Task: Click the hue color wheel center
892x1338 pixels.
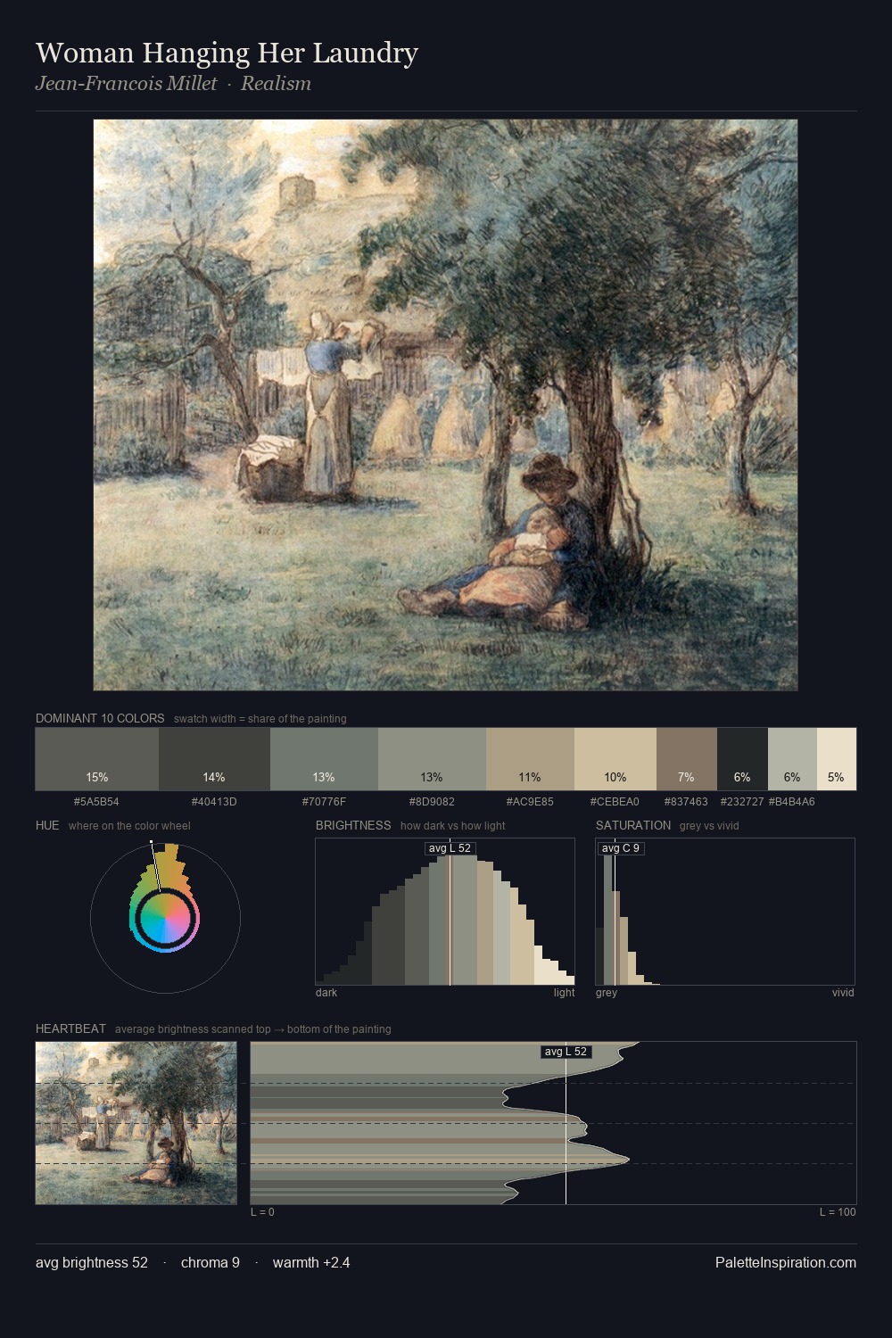Action: pyautogui.click(x=165, y=918)
